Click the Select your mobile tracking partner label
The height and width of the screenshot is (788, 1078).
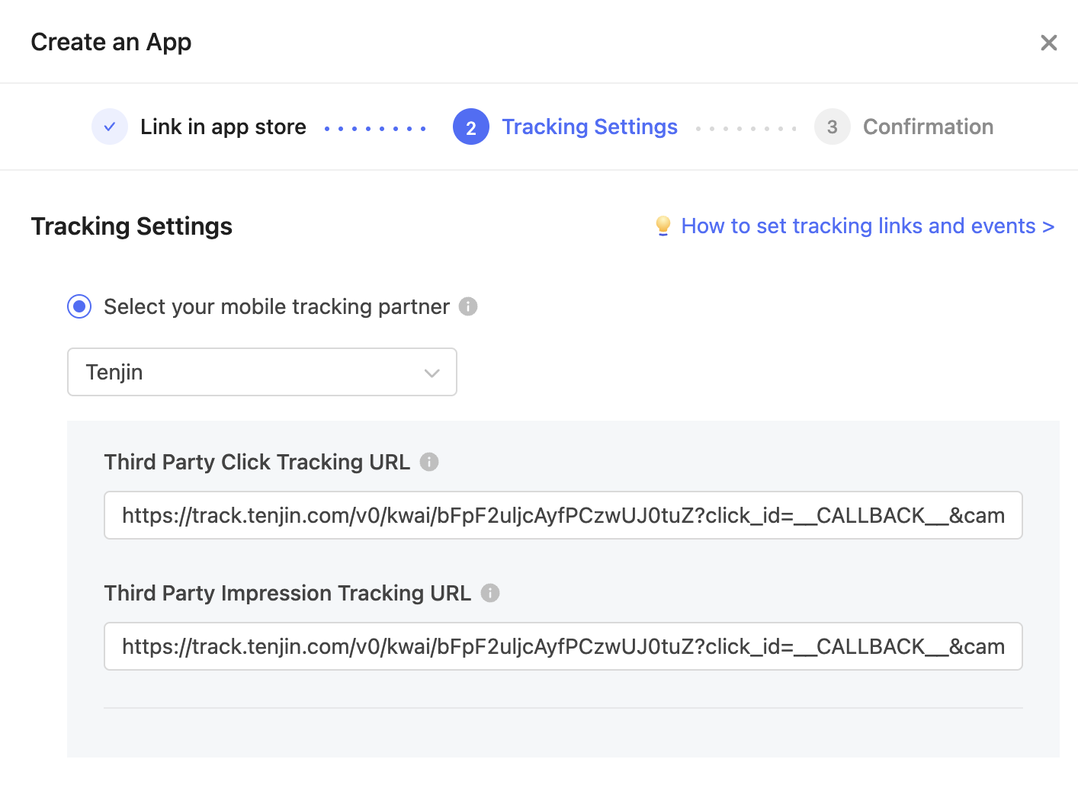pyautogui.click(x=277, y=306)
